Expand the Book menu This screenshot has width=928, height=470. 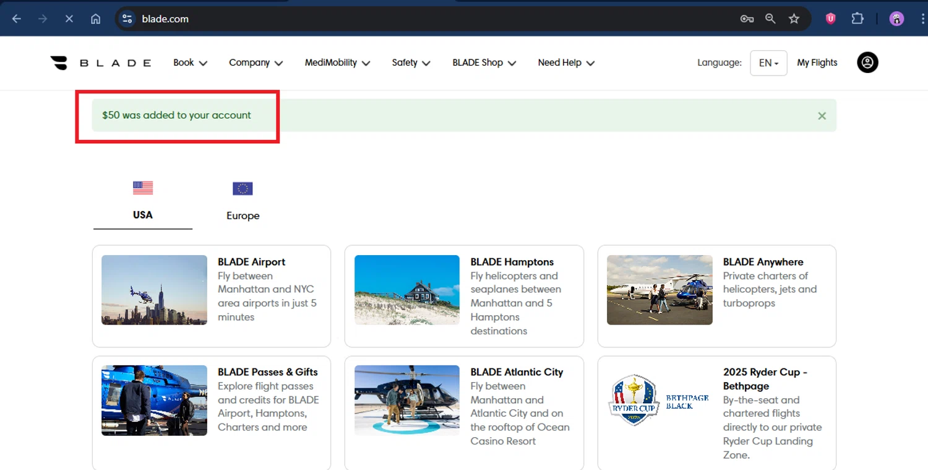click(190, 63)
